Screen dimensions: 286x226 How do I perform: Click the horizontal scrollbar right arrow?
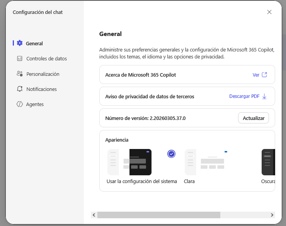[272, 215]
